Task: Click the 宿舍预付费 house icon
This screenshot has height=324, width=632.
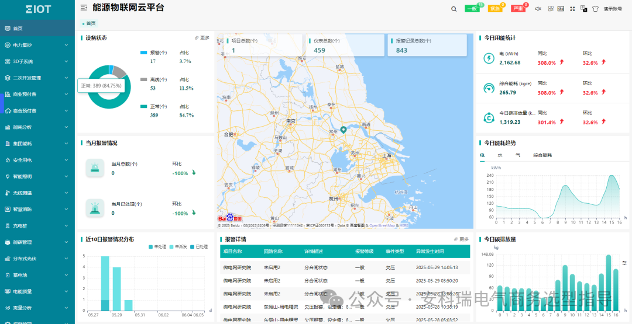Action: [x=7, y=111]
